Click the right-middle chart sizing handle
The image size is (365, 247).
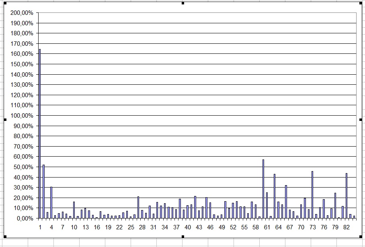pyautogui.click(x=360, y=119)
